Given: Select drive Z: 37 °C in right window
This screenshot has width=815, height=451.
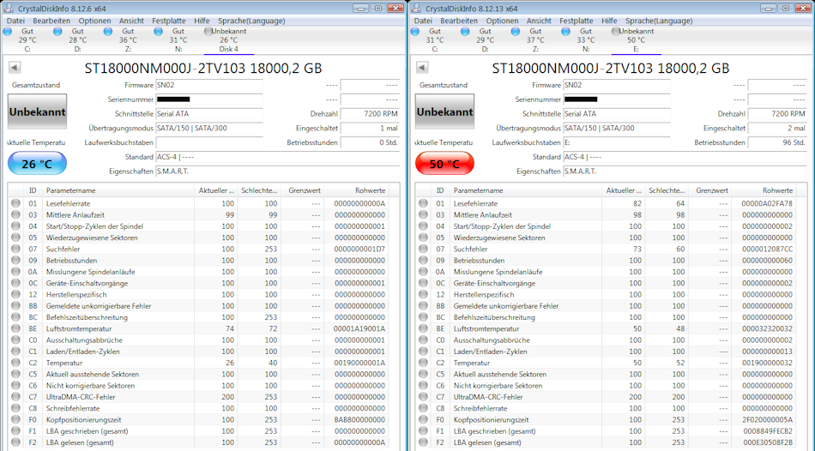Looking at the screenshot, I should pos(535,40).
